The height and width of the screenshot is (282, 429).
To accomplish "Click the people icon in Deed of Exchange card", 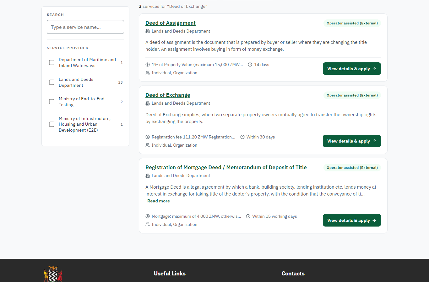I will (148, 145).
